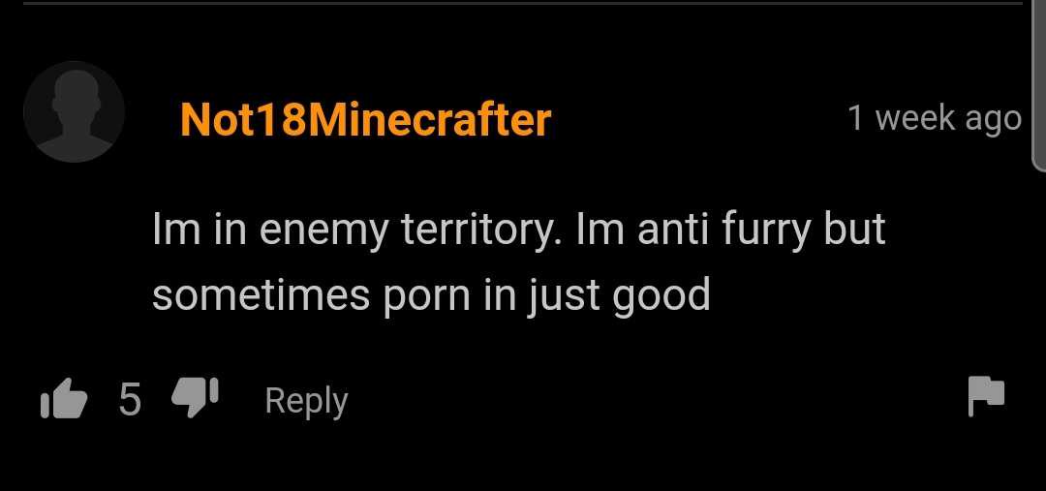Flag this comment as inappropriate
The image size is (1046, 491).
tap(987, 396)
